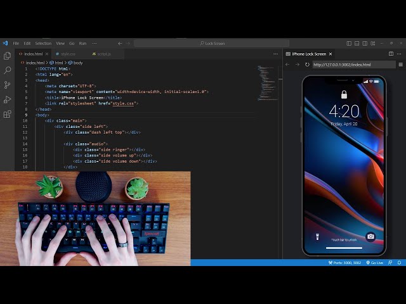Open the Selection menu
This screenshot has height=304, width=406.
point(43,44)
